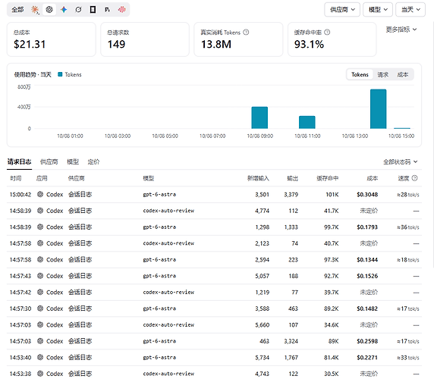Click the ≈28 tok/s speed value
The width and height of the screenshot is (434, 379).
[x=408, y=195]
